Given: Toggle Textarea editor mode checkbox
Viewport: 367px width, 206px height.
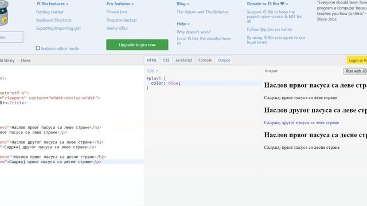Looking at the screenshot, I should (38, 48).
